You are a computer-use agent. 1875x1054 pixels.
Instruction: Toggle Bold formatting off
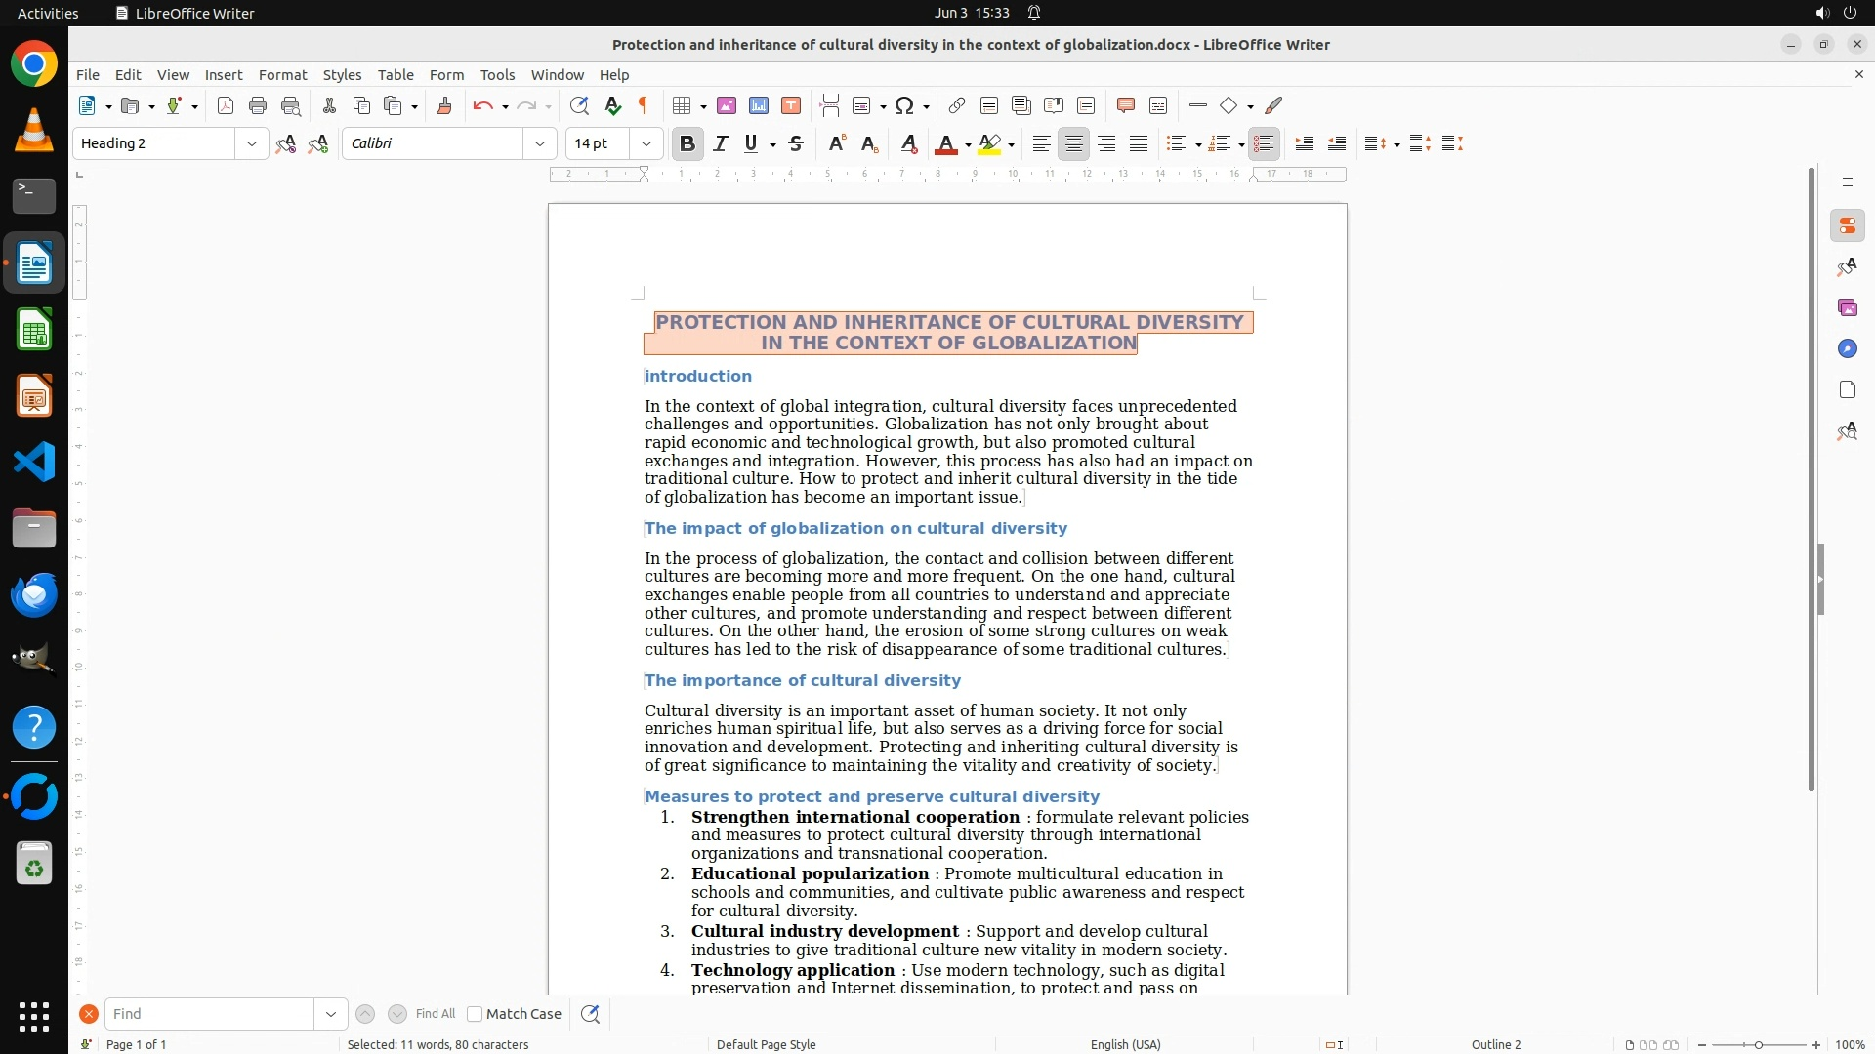pos(687,144)
